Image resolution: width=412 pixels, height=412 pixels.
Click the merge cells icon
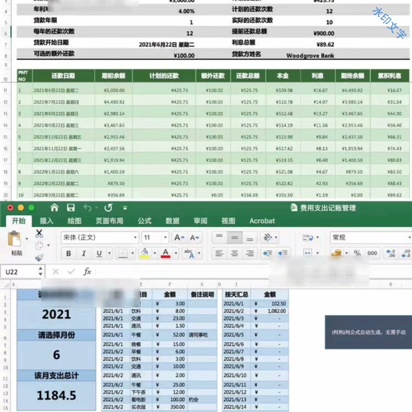click(x=308, y=253)
